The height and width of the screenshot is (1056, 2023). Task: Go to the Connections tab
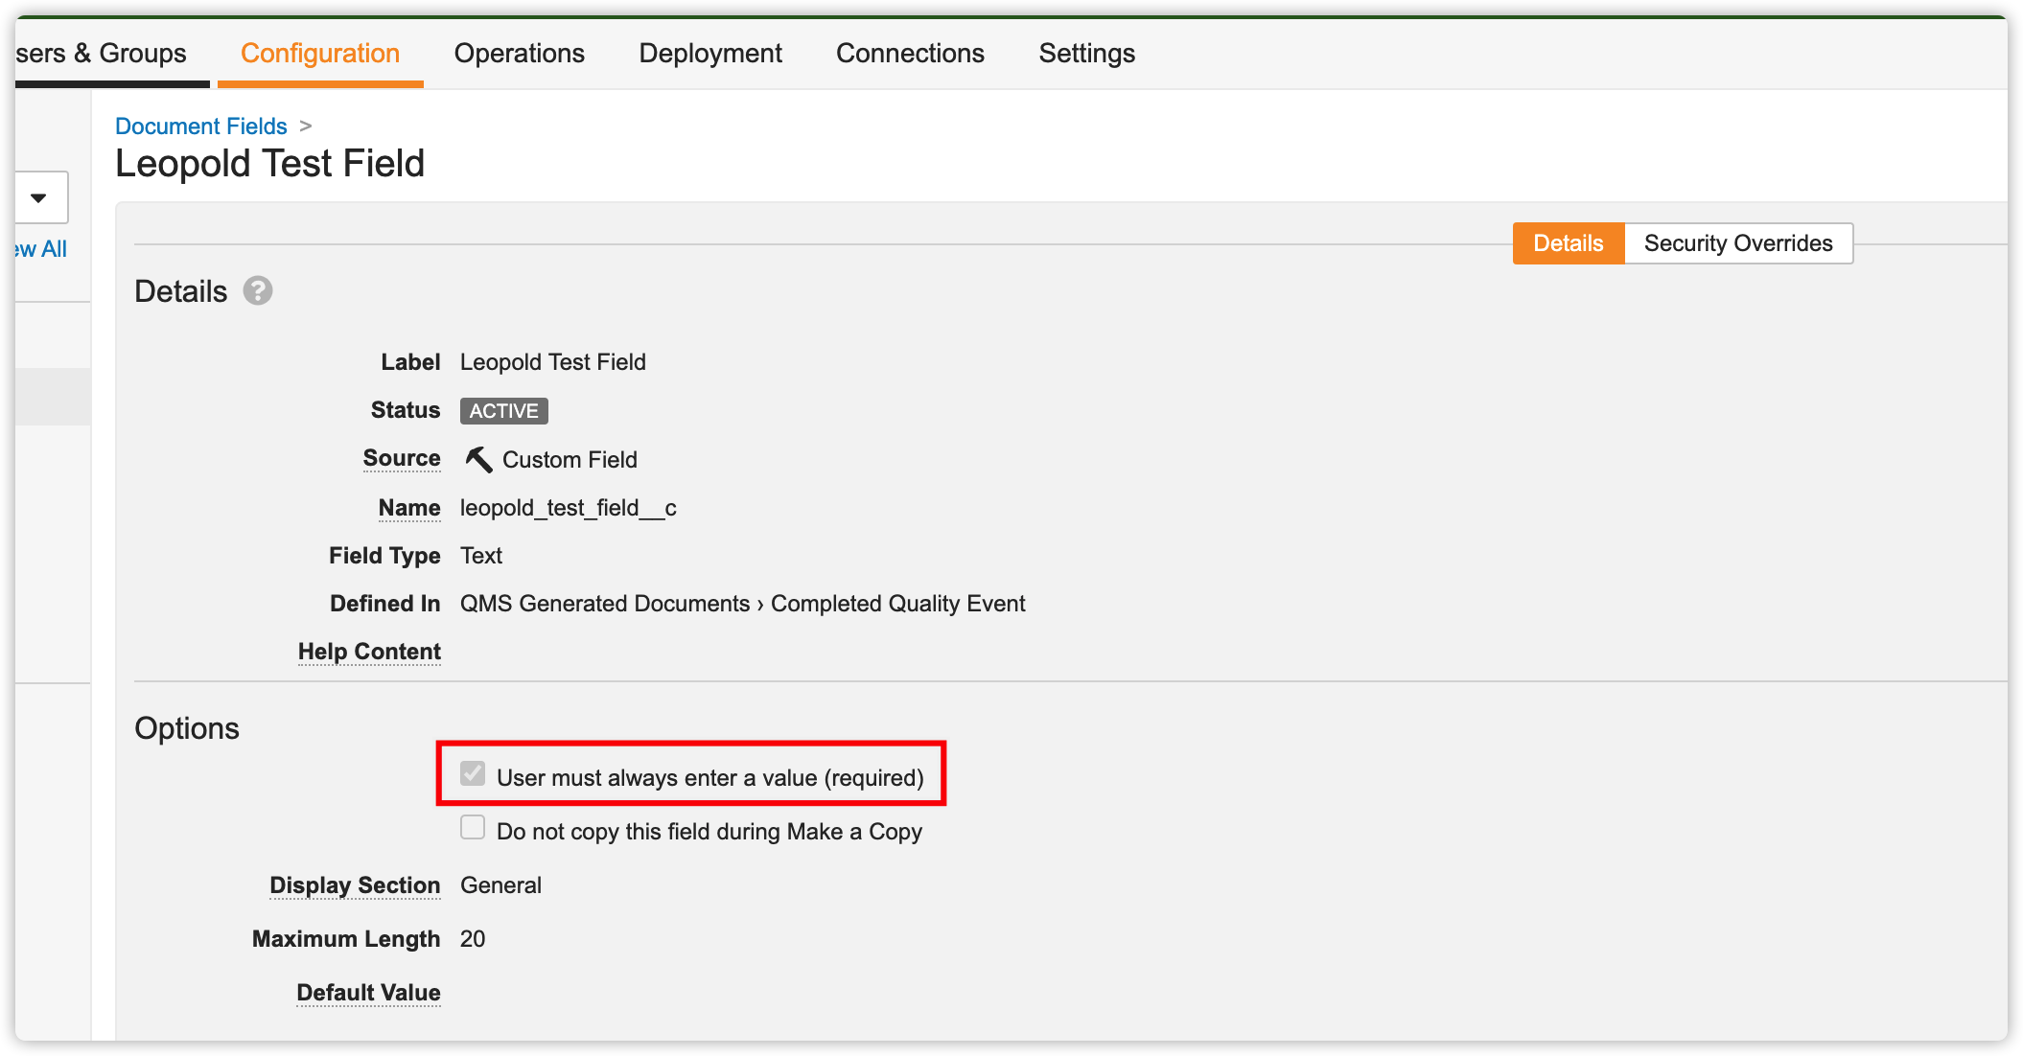[909, 54]
